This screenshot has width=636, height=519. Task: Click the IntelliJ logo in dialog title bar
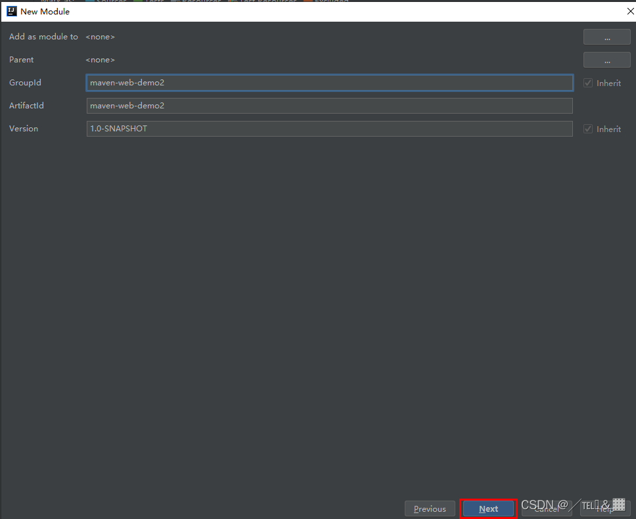(11, 11)
